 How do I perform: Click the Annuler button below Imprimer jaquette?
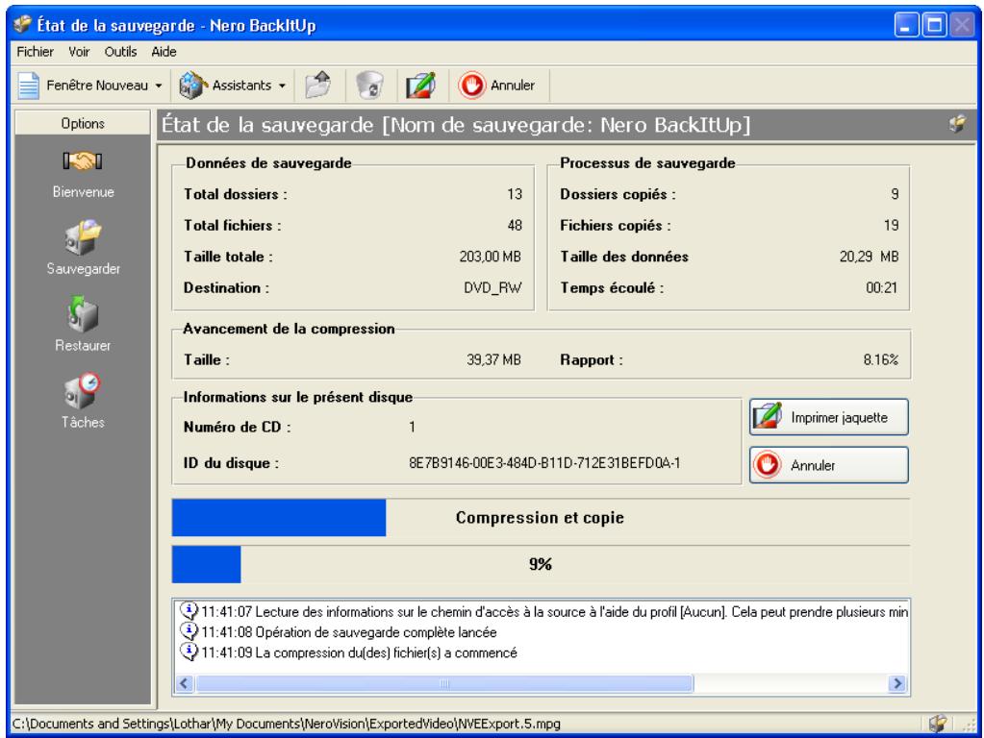[829, 465]
